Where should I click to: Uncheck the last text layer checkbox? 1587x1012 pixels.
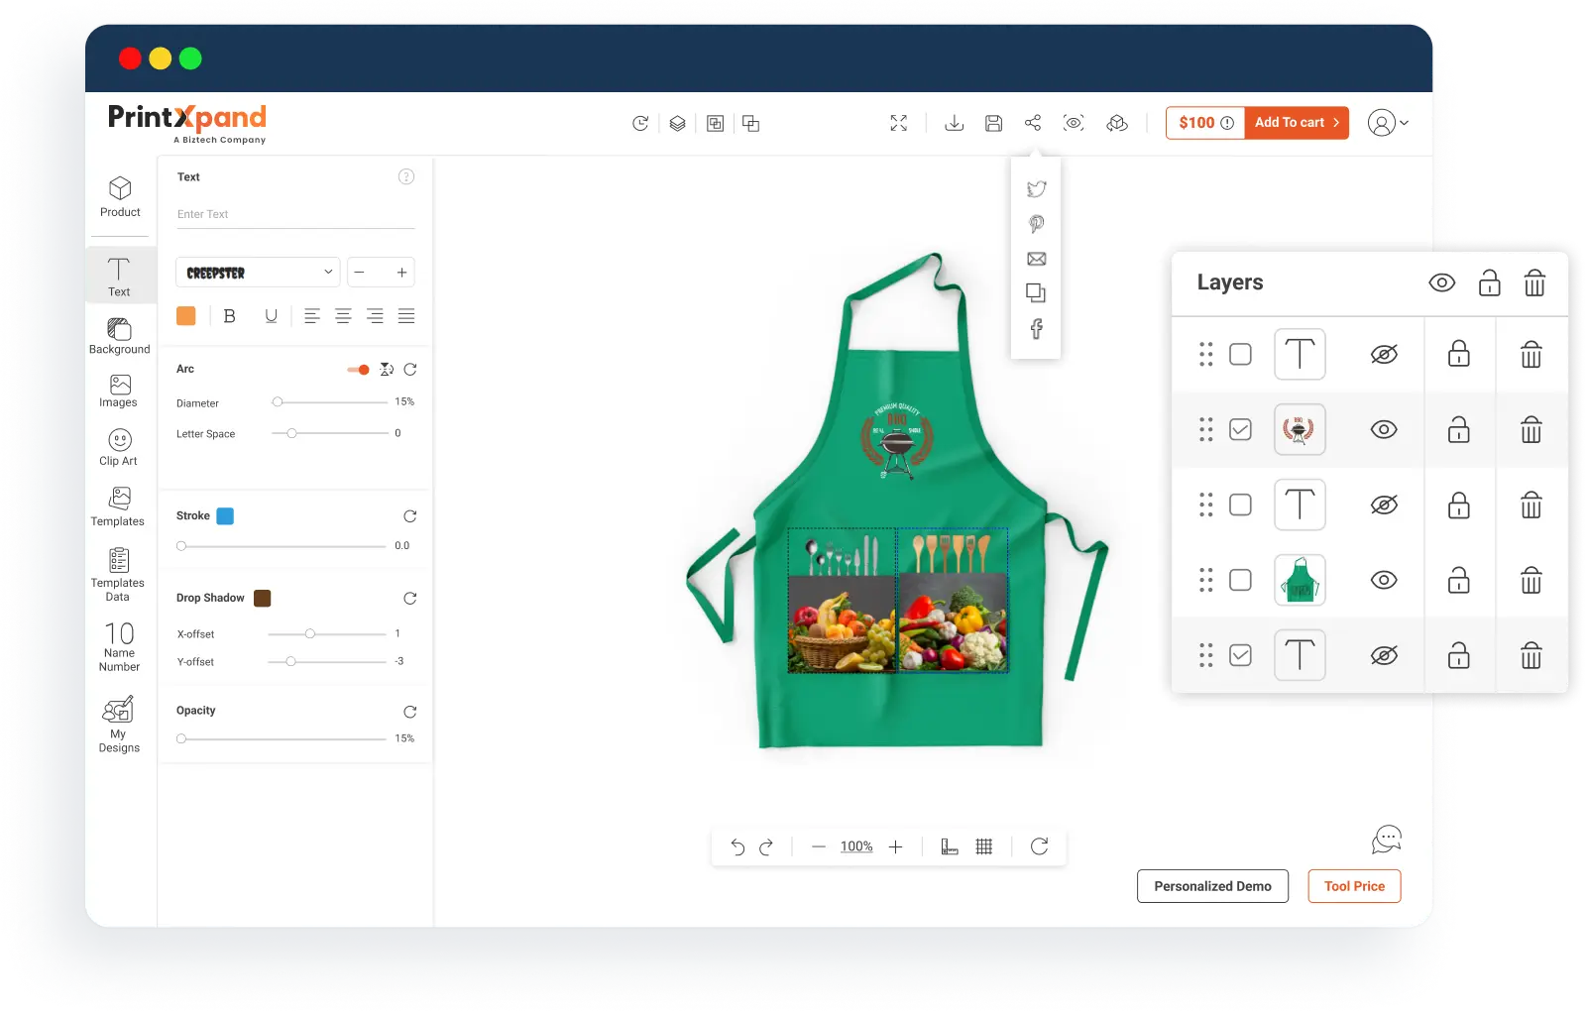tap(1240, 655)
